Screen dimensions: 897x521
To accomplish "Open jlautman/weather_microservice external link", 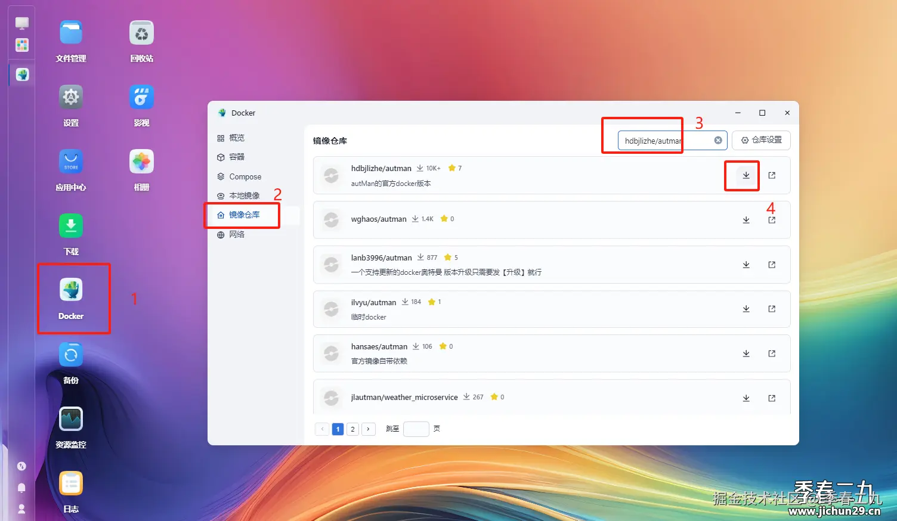I will pyautogui.click(x=772, y=398).
